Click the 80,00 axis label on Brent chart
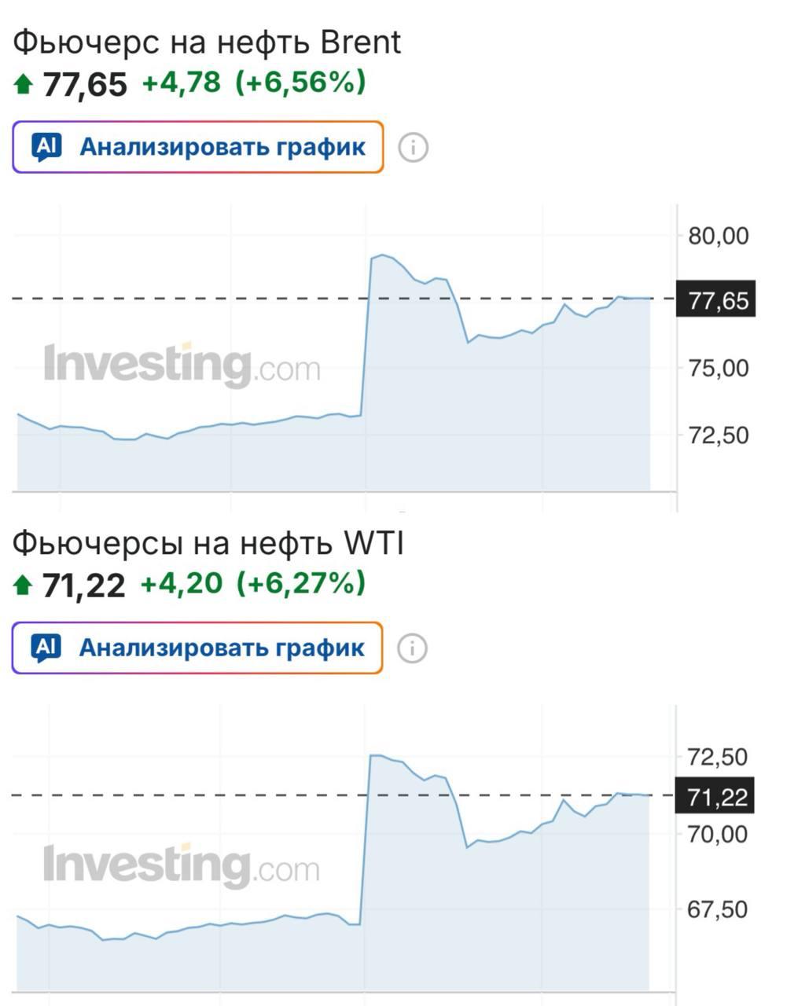Image resolution: width=798 pixels, height=1006 pixels. (719, 233)
